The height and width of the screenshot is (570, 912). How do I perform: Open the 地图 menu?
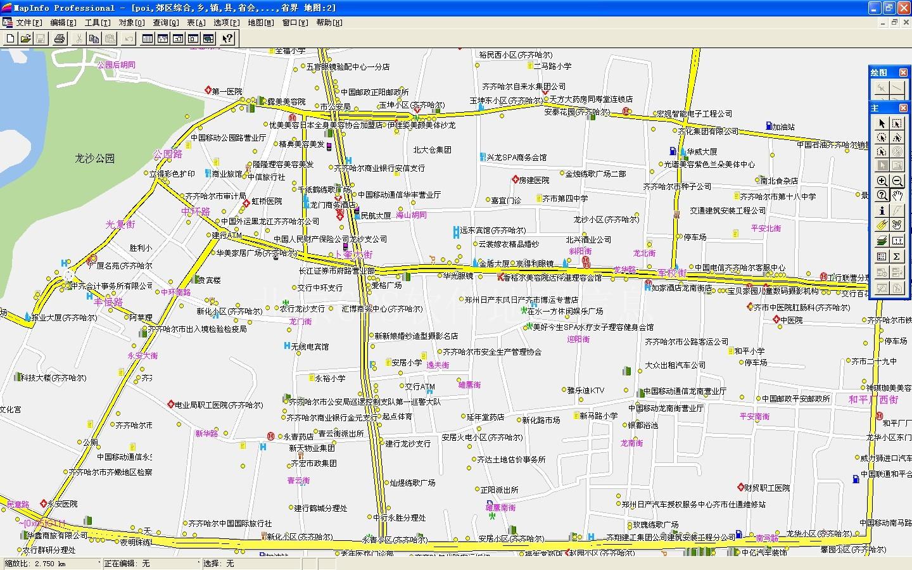260,23
